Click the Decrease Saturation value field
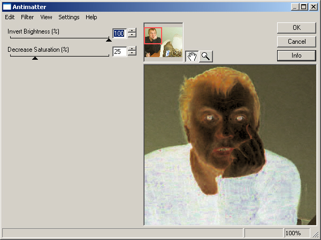Screen dimensions: 321x240 (119, 52)
